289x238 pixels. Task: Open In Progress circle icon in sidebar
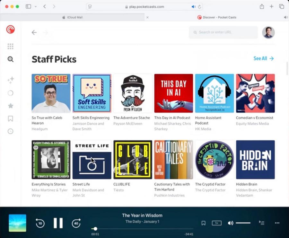click(11, 93)
